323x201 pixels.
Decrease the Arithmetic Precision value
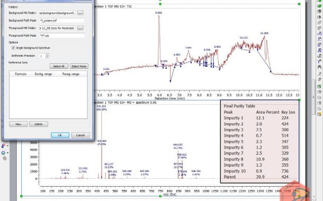pos(47,57)
